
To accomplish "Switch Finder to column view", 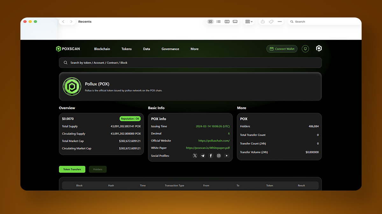I will coord(227,22).
